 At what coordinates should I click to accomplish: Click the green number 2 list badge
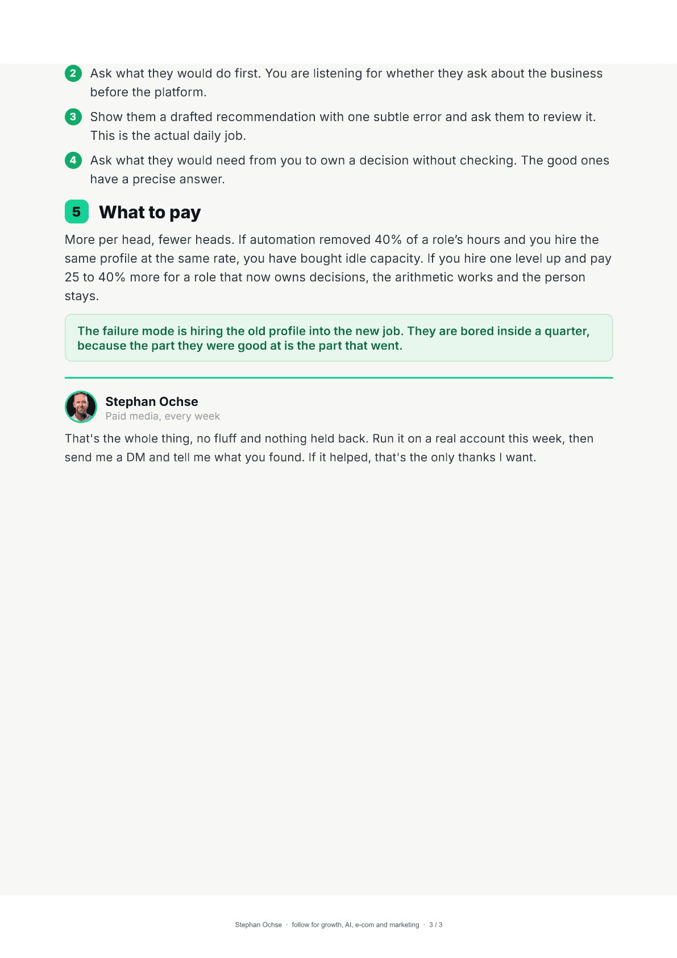(x=73, y=73)
